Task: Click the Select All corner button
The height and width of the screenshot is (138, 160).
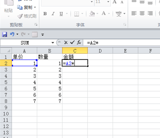Action: point(6,51)
